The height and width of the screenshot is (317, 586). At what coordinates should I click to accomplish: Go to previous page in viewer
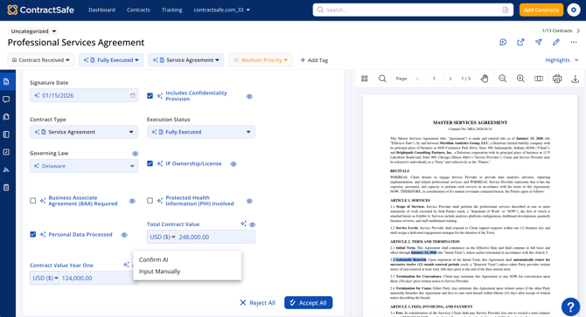coord(417,79)
